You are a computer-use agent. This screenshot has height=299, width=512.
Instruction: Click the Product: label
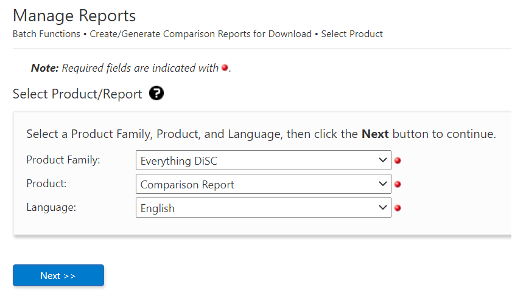point(46,184)
